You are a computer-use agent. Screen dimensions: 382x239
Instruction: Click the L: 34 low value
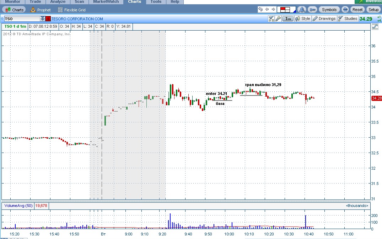pyautogui.click(x=88, y=26)
